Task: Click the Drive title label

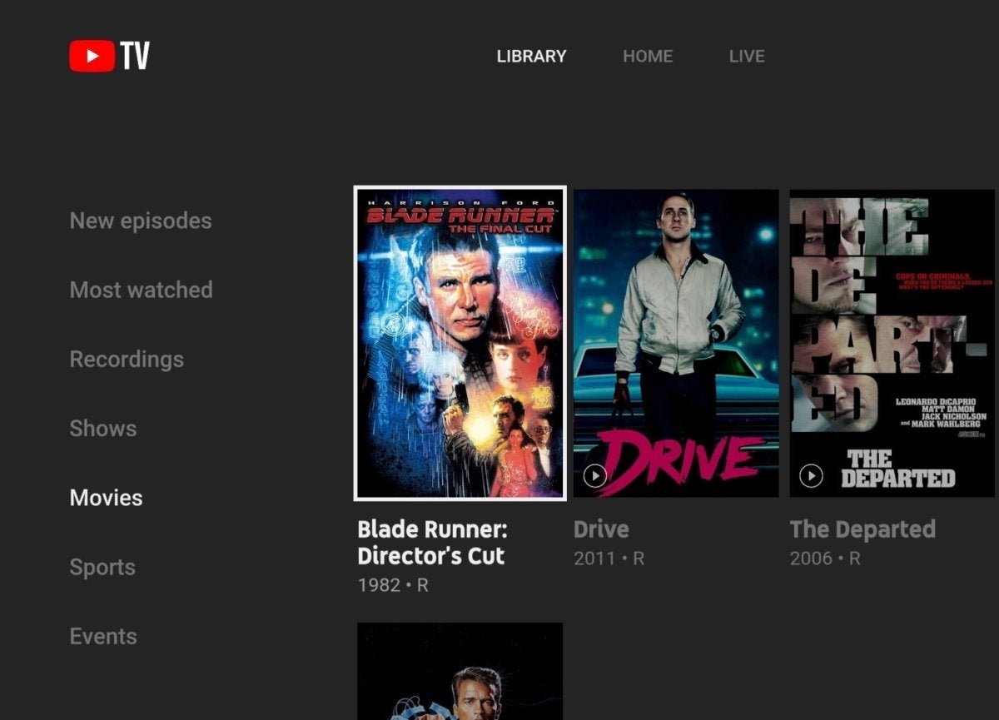Action: tap(602, 529)
